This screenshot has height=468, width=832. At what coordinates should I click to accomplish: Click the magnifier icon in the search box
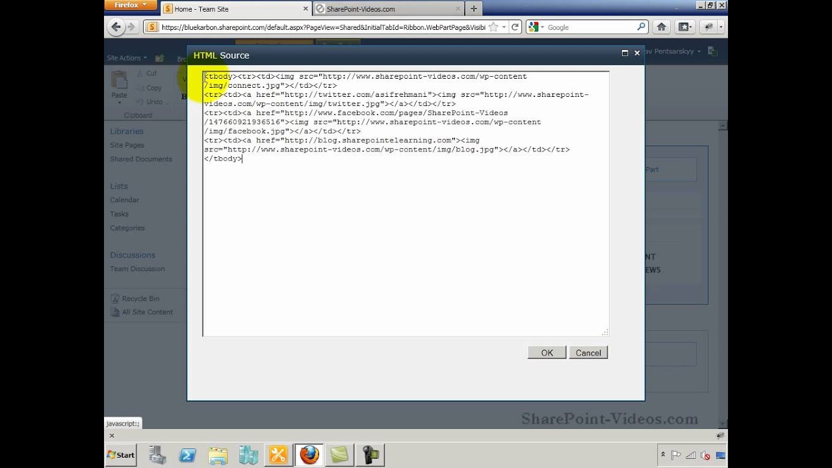[x=642, y=27]
